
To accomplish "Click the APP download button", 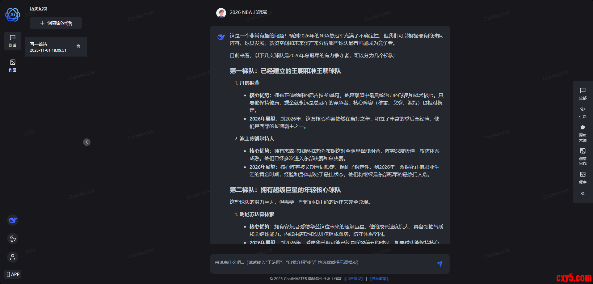I will pos(13,274).
